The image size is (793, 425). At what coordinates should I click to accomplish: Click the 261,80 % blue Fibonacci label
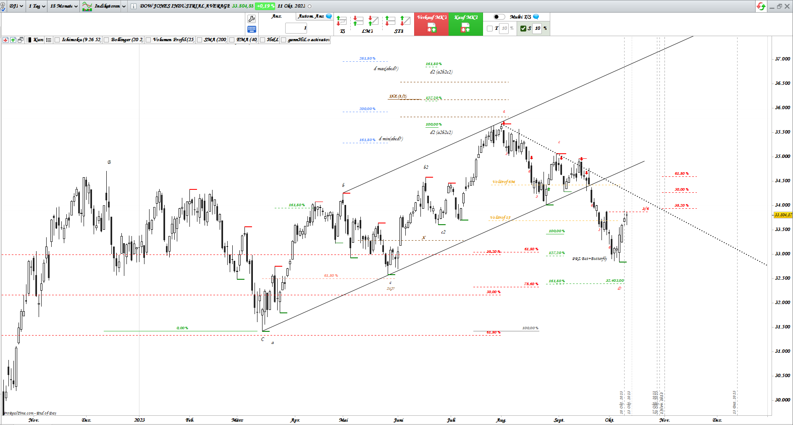pos(368,58)
